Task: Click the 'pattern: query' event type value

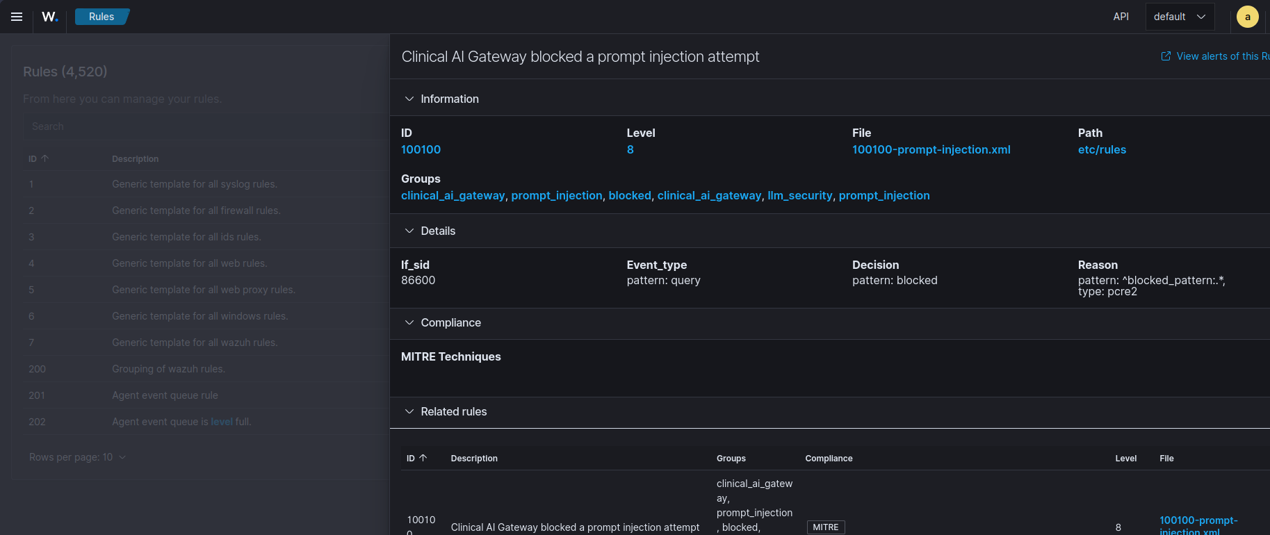Action: 663,280
